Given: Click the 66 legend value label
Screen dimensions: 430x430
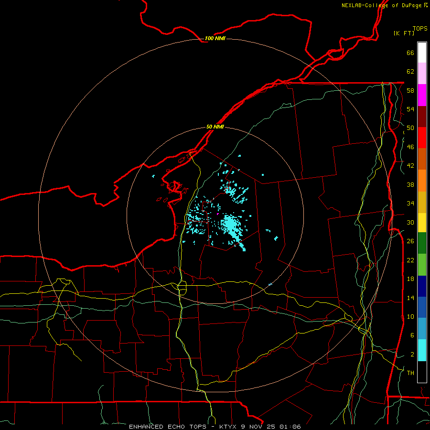Looking at the screenshot, I should pos(410,53).
